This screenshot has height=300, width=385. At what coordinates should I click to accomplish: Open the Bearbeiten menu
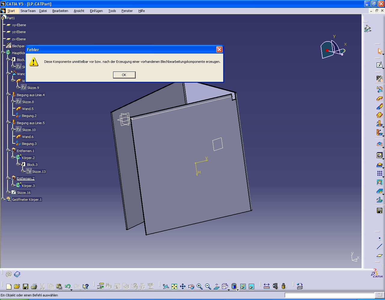(x=60, y=11)
